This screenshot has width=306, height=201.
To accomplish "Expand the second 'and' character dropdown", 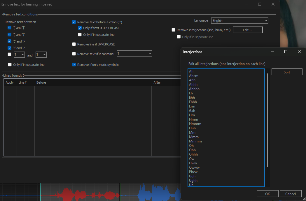I will tap(41, 54).
